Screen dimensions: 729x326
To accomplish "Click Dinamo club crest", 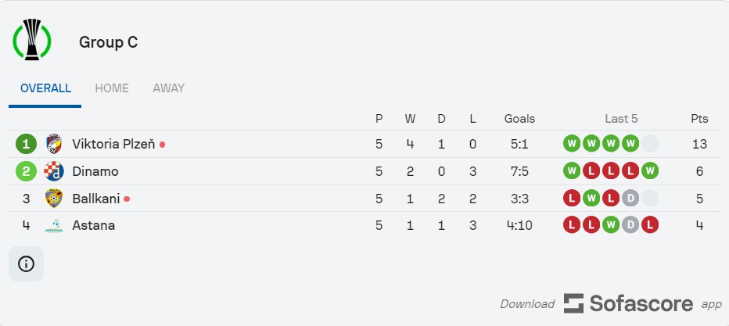I will coord(54,171).
